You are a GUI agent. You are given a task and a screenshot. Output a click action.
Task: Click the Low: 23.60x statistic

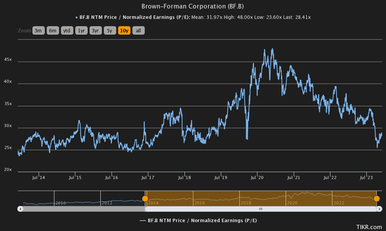point(268,17)
